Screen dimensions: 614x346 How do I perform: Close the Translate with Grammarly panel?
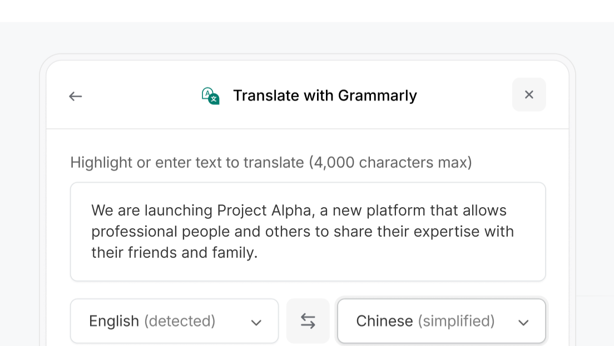[529, 94]
